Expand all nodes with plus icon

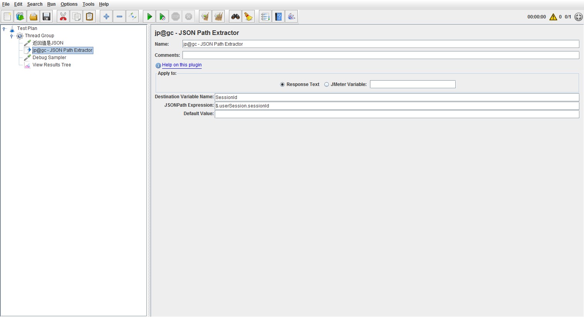tap(106, 17)
